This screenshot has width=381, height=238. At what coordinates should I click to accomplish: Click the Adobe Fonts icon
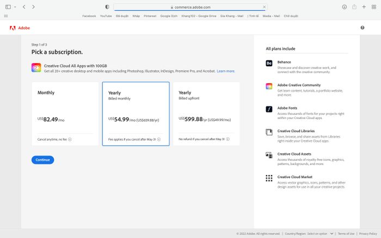click(269, 109)
